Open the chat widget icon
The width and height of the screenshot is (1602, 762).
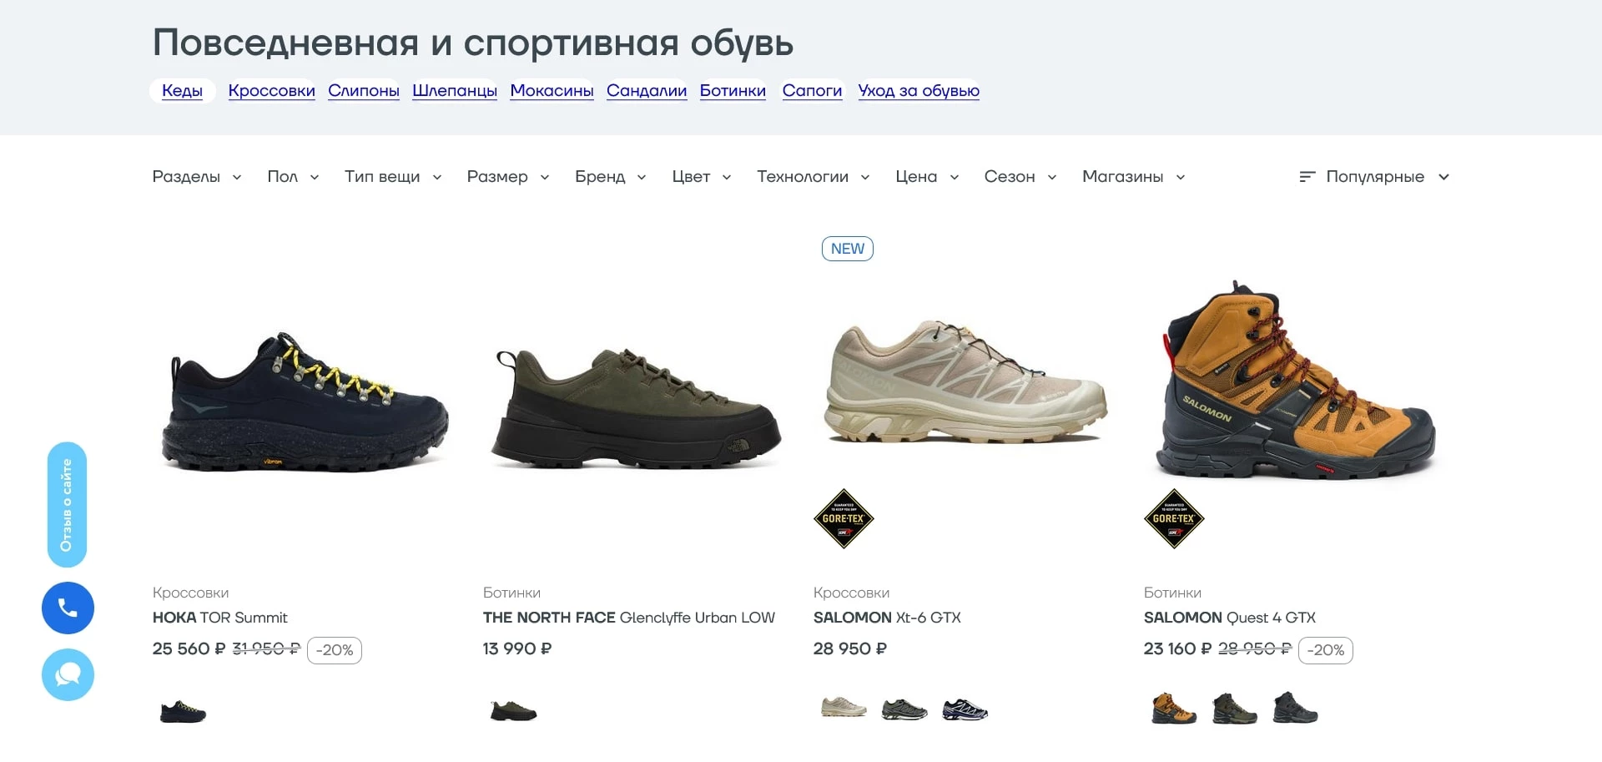68,674
